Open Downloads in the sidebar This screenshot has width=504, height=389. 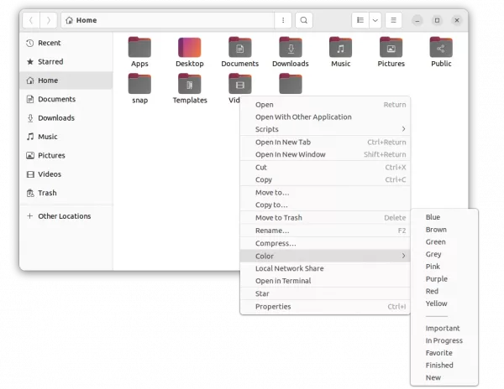click(66, 118)
